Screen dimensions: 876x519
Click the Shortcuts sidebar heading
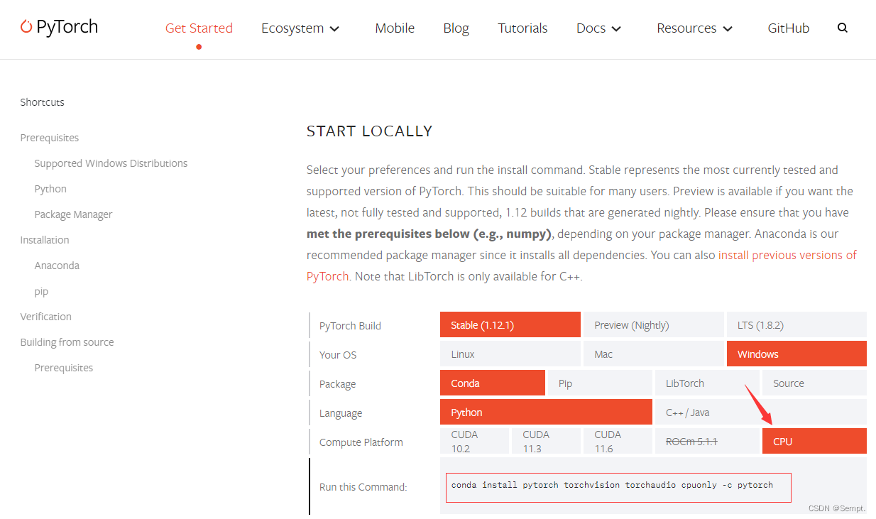pyautogui.click(x=42, y=102)
